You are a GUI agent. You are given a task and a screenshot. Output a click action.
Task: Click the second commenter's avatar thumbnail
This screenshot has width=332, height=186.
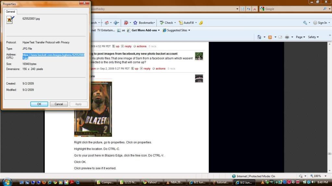coord(199,78)
